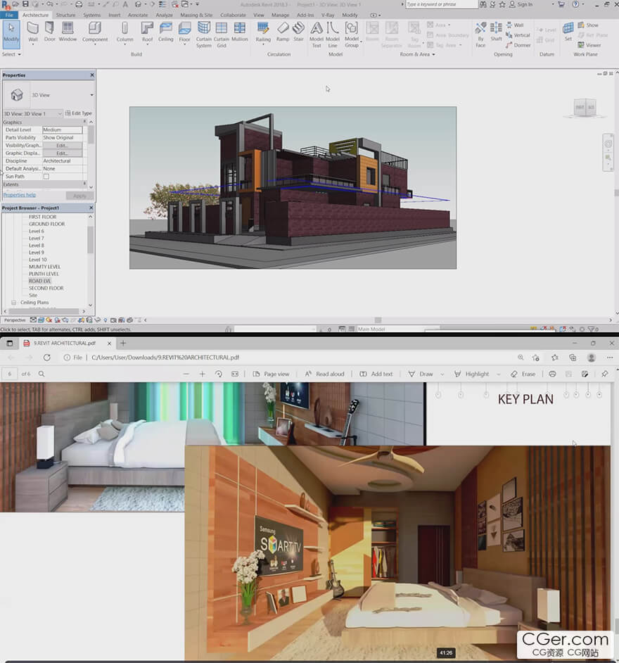This screenshot has width=619, height=663.
Task: Select the Floor tool
Action: click(184, 32)
